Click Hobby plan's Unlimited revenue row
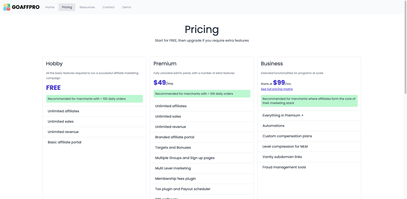 tap(94, 132)
